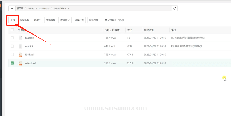Sort by 权限 / 所有者 column
Screen dimensions: 231x116
(x=112, y=30)
